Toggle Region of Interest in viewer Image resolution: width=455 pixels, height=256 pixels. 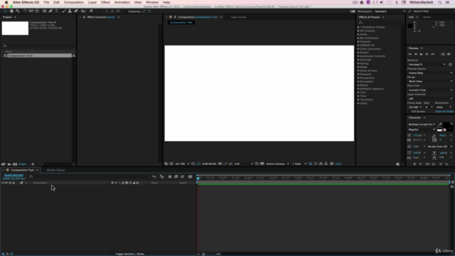257,164
